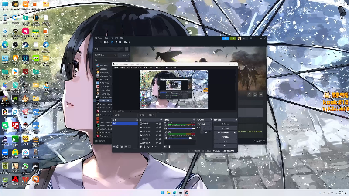Viewport: 349px width, 196px height.
Task: Add a new source in Sources dock
Action: click(x=141, y=147)
